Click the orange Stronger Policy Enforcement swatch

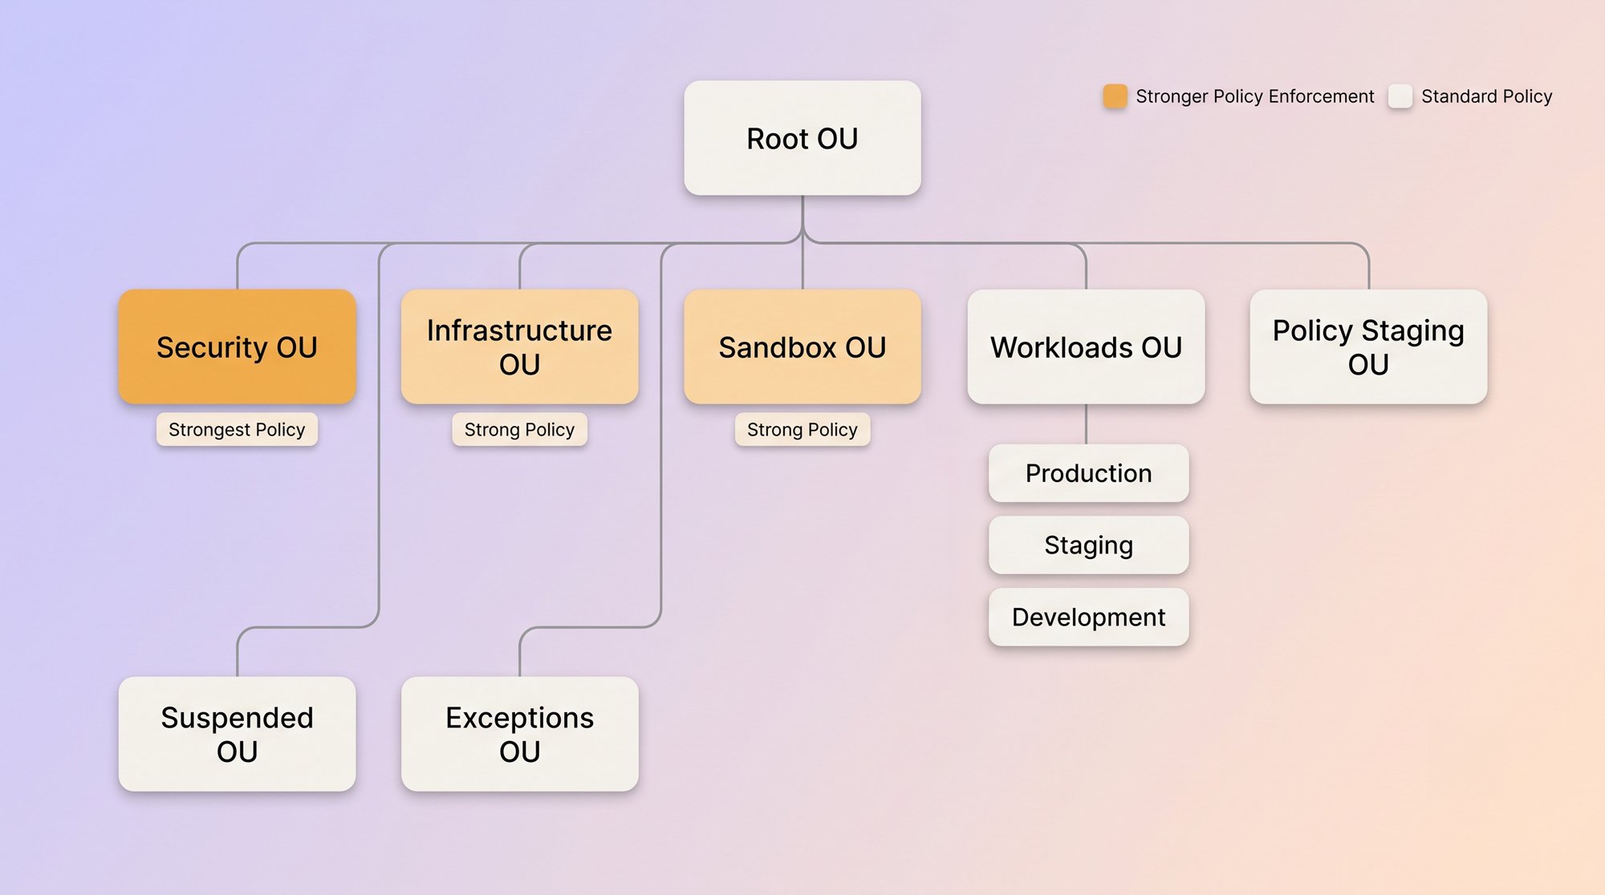[x=1115, y=96]
